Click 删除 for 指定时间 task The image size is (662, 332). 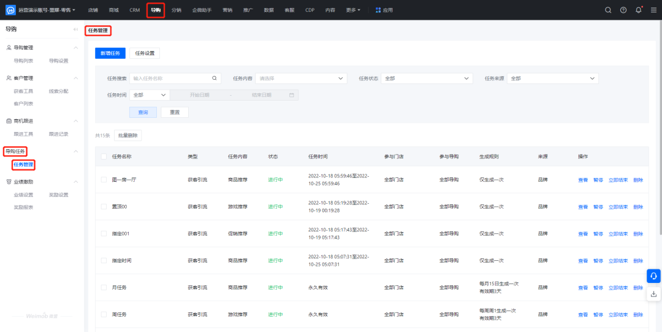coord(638,261)
